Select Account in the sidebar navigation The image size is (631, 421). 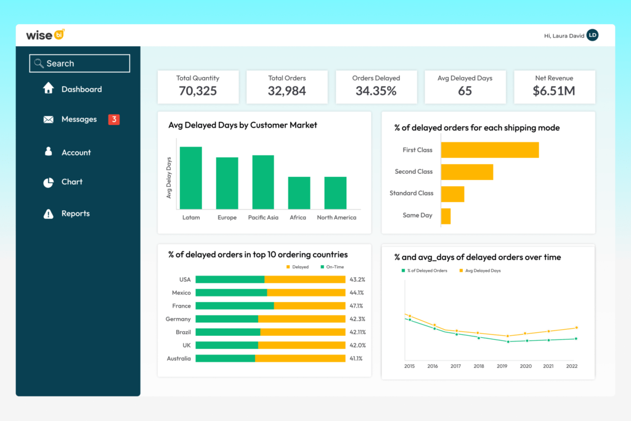tap(76, 152)
